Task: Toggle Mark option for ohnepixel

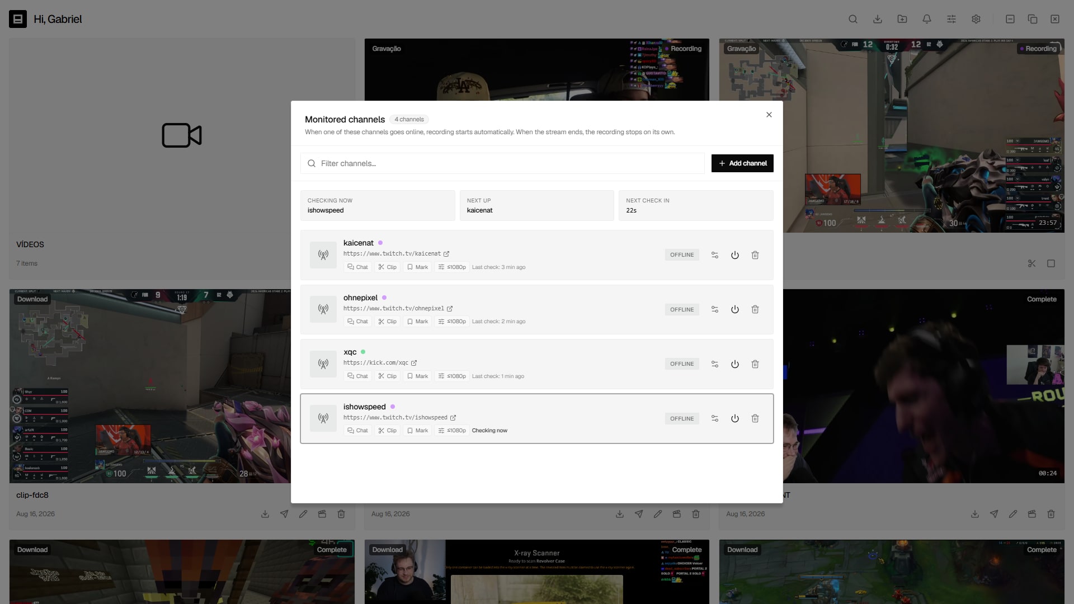Action: 418,322
